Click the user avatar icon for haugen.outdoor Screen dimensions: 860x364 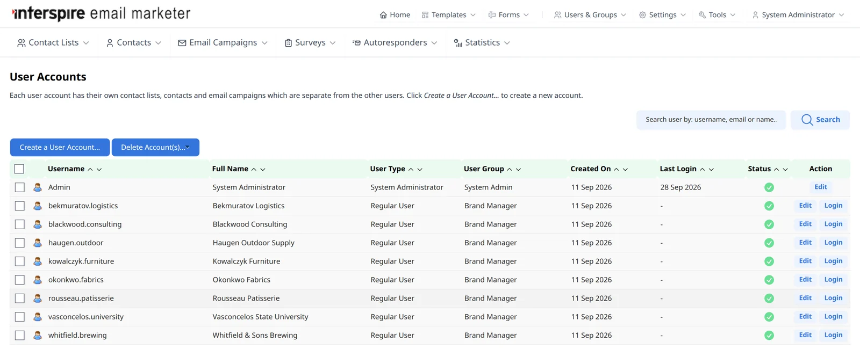coord(38,243)
